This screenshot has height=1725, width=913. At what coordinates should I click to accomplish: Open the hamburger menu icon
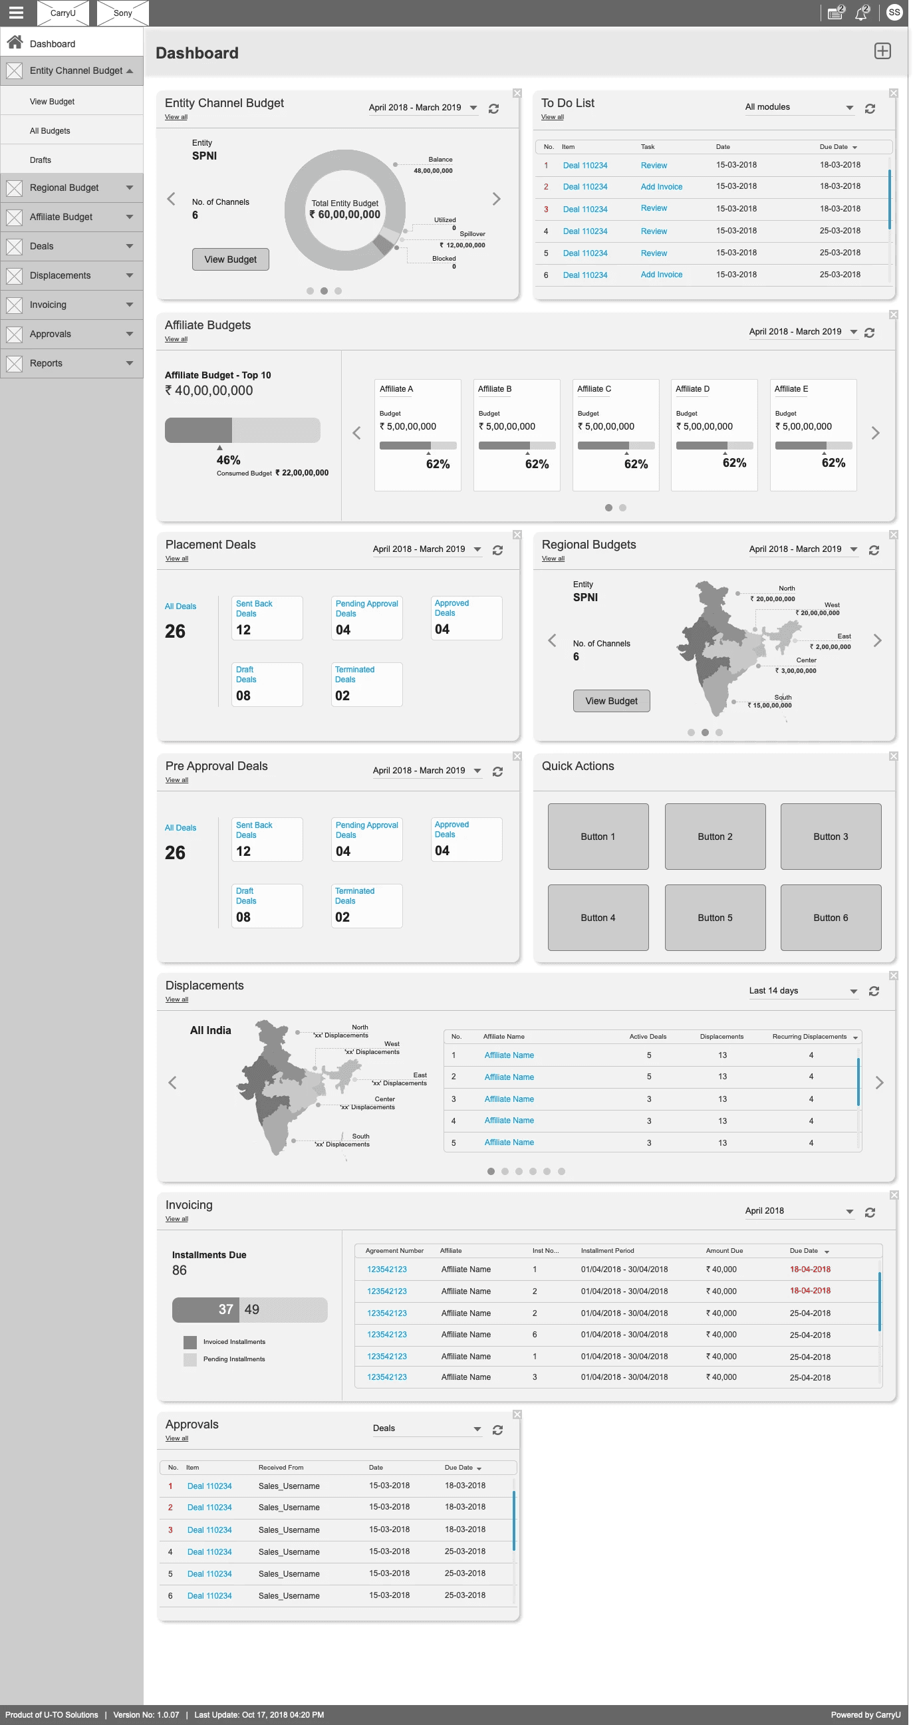pos(16,13)
